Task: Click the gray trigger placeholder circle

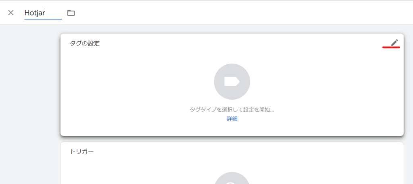Action: (x=232, y=178)
